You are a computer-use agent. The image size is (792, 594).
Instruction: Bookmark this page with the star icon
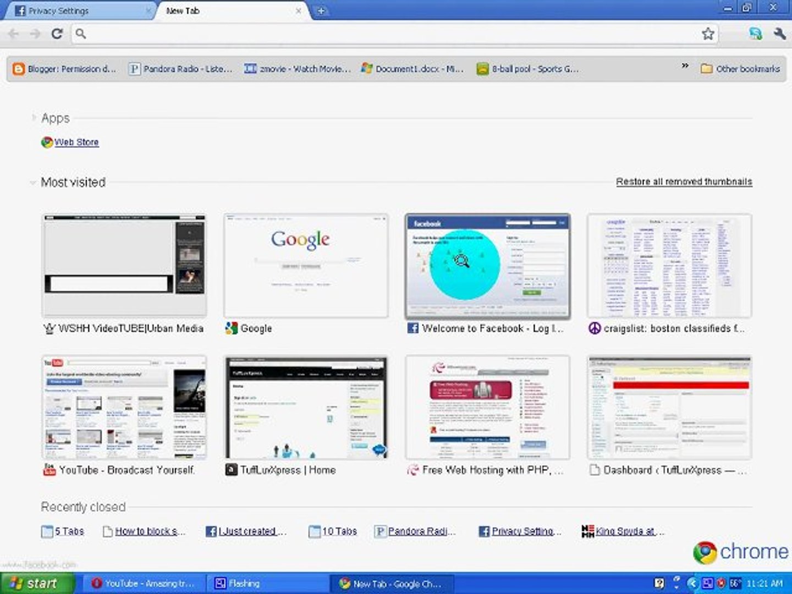(708, 34)
